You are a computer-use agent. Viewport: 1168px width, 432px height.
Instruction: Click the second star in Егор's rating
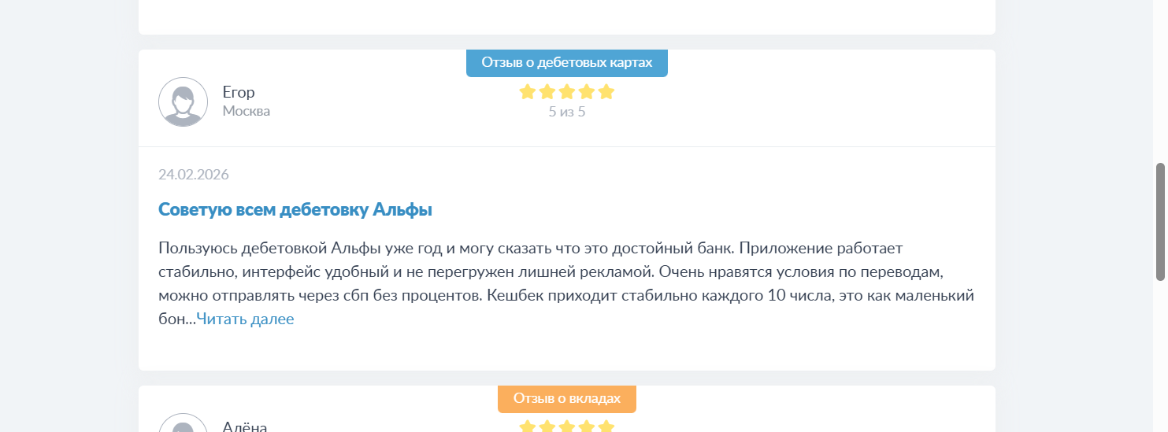[547, 92]
